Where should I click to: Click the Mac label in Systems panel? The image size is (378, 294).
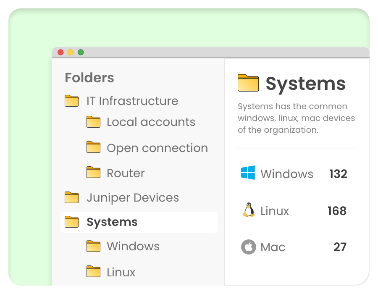[x=273, y=247]
